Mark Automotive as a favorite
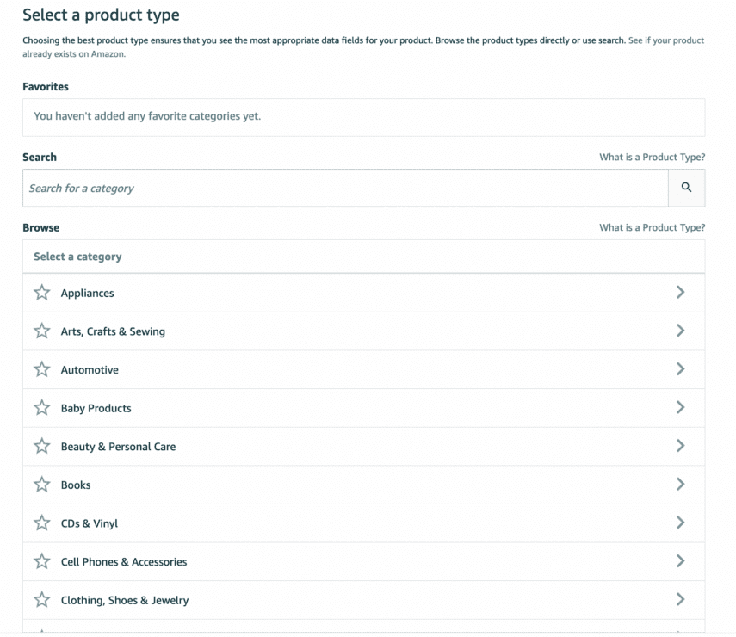Image resolution: width=736 pixels, height=637 pixels. tap(41, 369)
